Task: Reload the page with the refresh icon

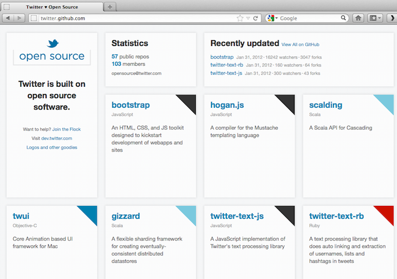Action: click(x=256, y=18)
